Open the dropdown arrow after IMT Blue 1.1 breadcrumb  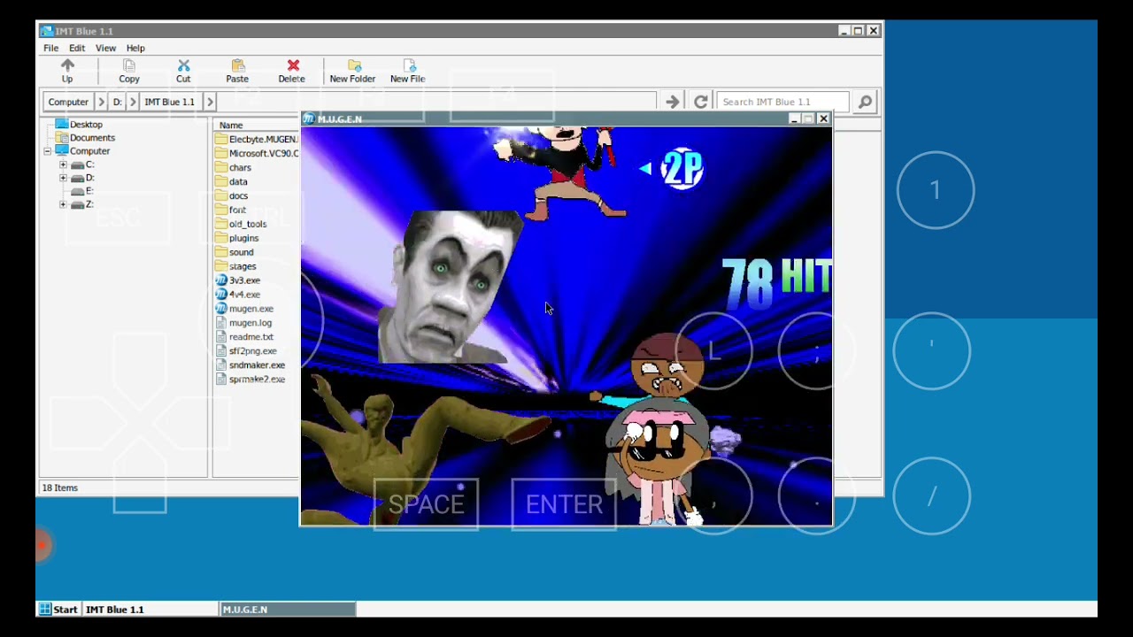pyautogui.click(x=210, y=102)
